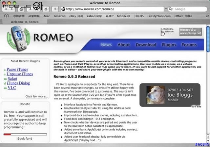This screenshot has width=210, height=147.
Task: Open the VLC plugin link
Action: (12, 88)
